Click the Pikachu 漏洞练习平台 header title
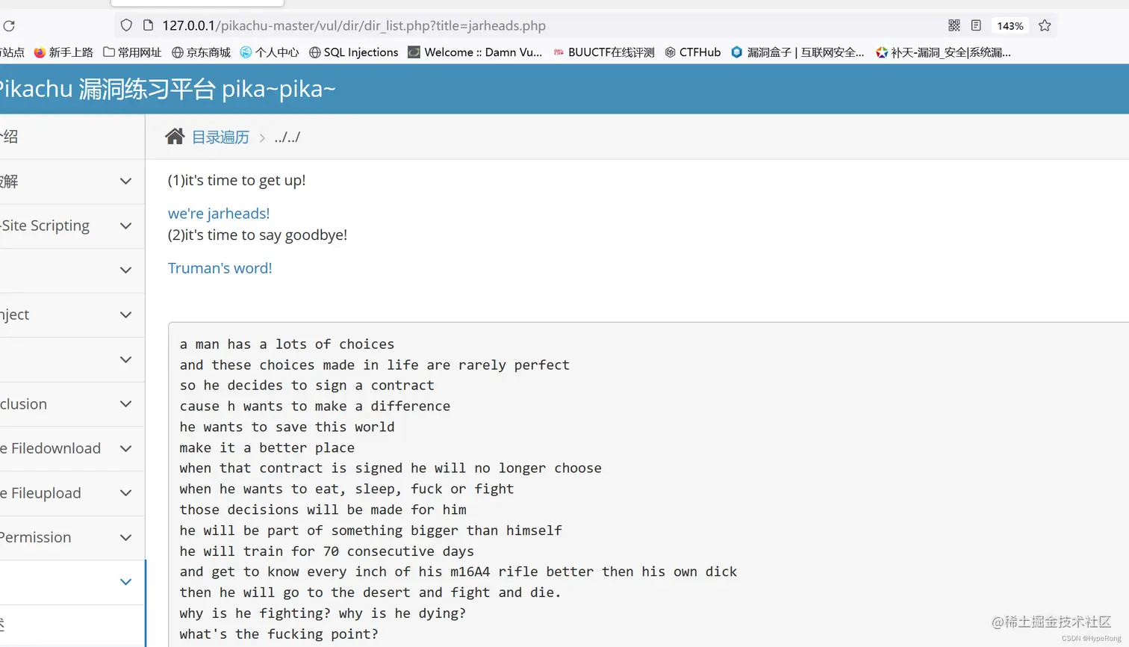The image size is (1129, 647). click(168, 89)
